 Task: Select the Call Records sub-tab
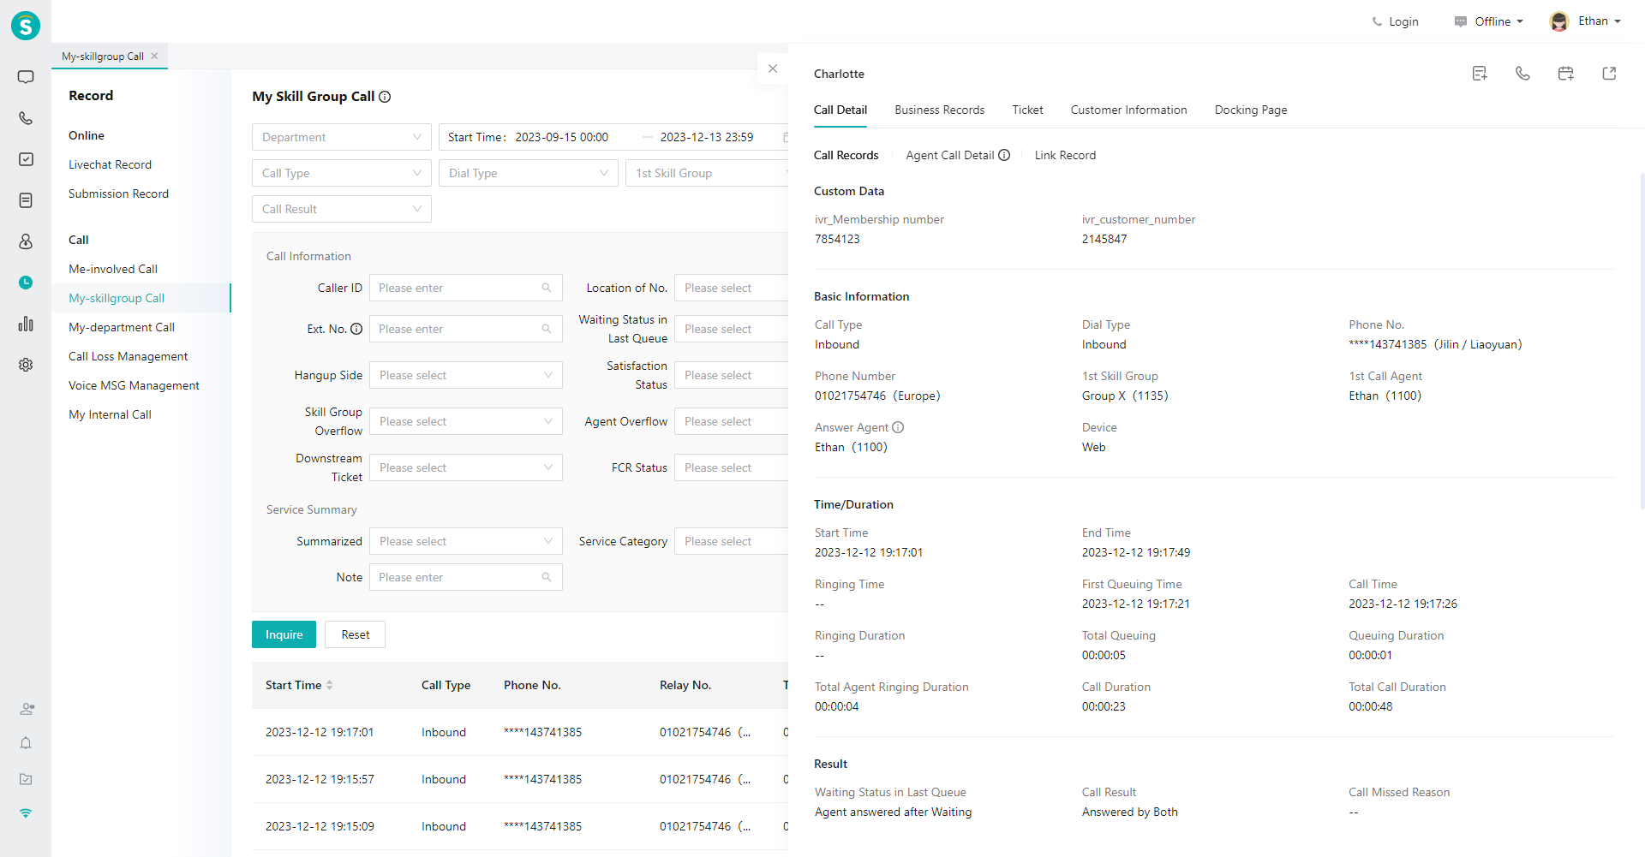[x=846, y=155]
